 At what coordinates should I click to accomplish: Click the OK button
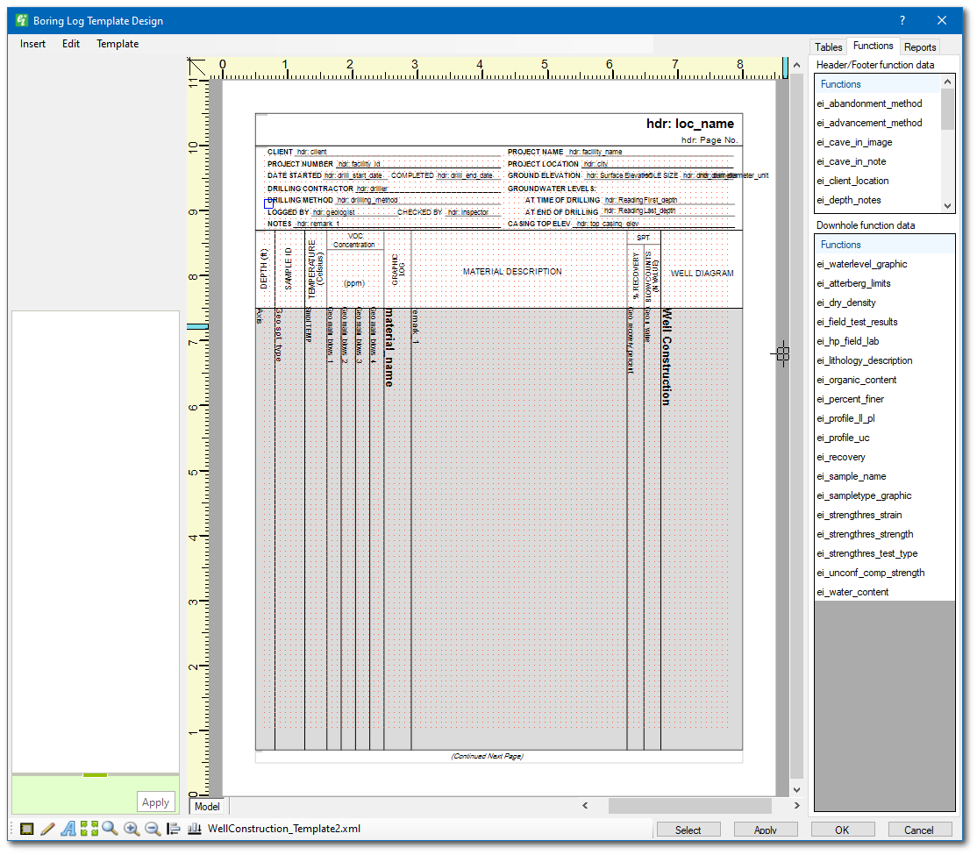tap(842, 830)
